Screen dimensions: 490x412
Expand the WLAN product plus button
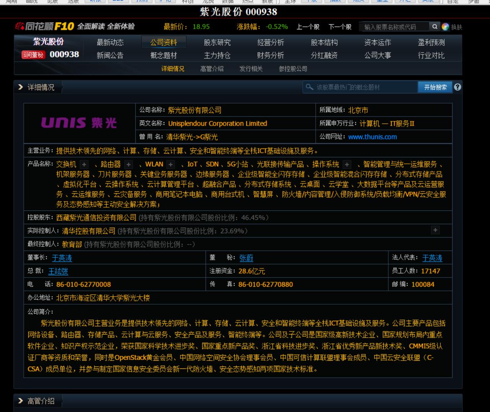click(x=171, y=165)
